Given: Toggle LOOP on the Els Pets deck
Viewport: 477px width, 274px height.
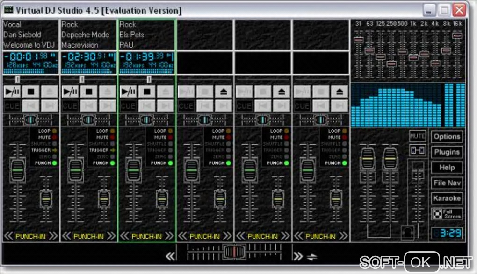Looking at the screenshot, I should click(170, 131).
